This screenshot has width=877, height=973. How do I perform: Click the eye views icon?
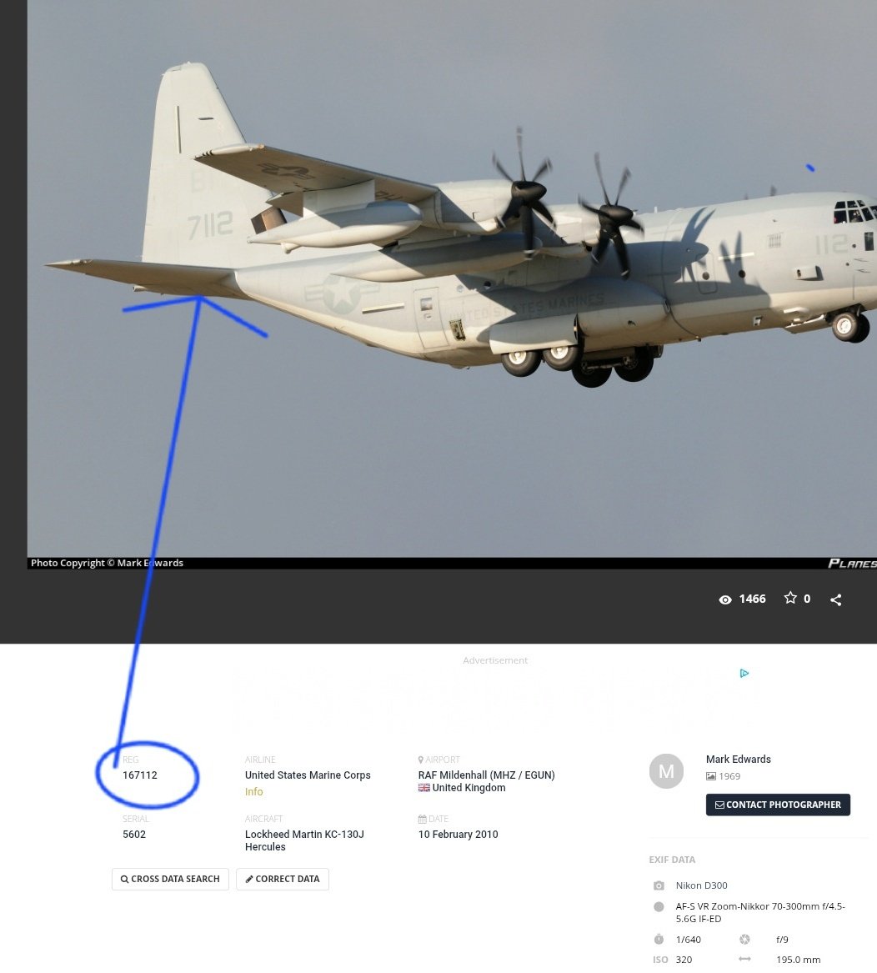tap(725, 599)
